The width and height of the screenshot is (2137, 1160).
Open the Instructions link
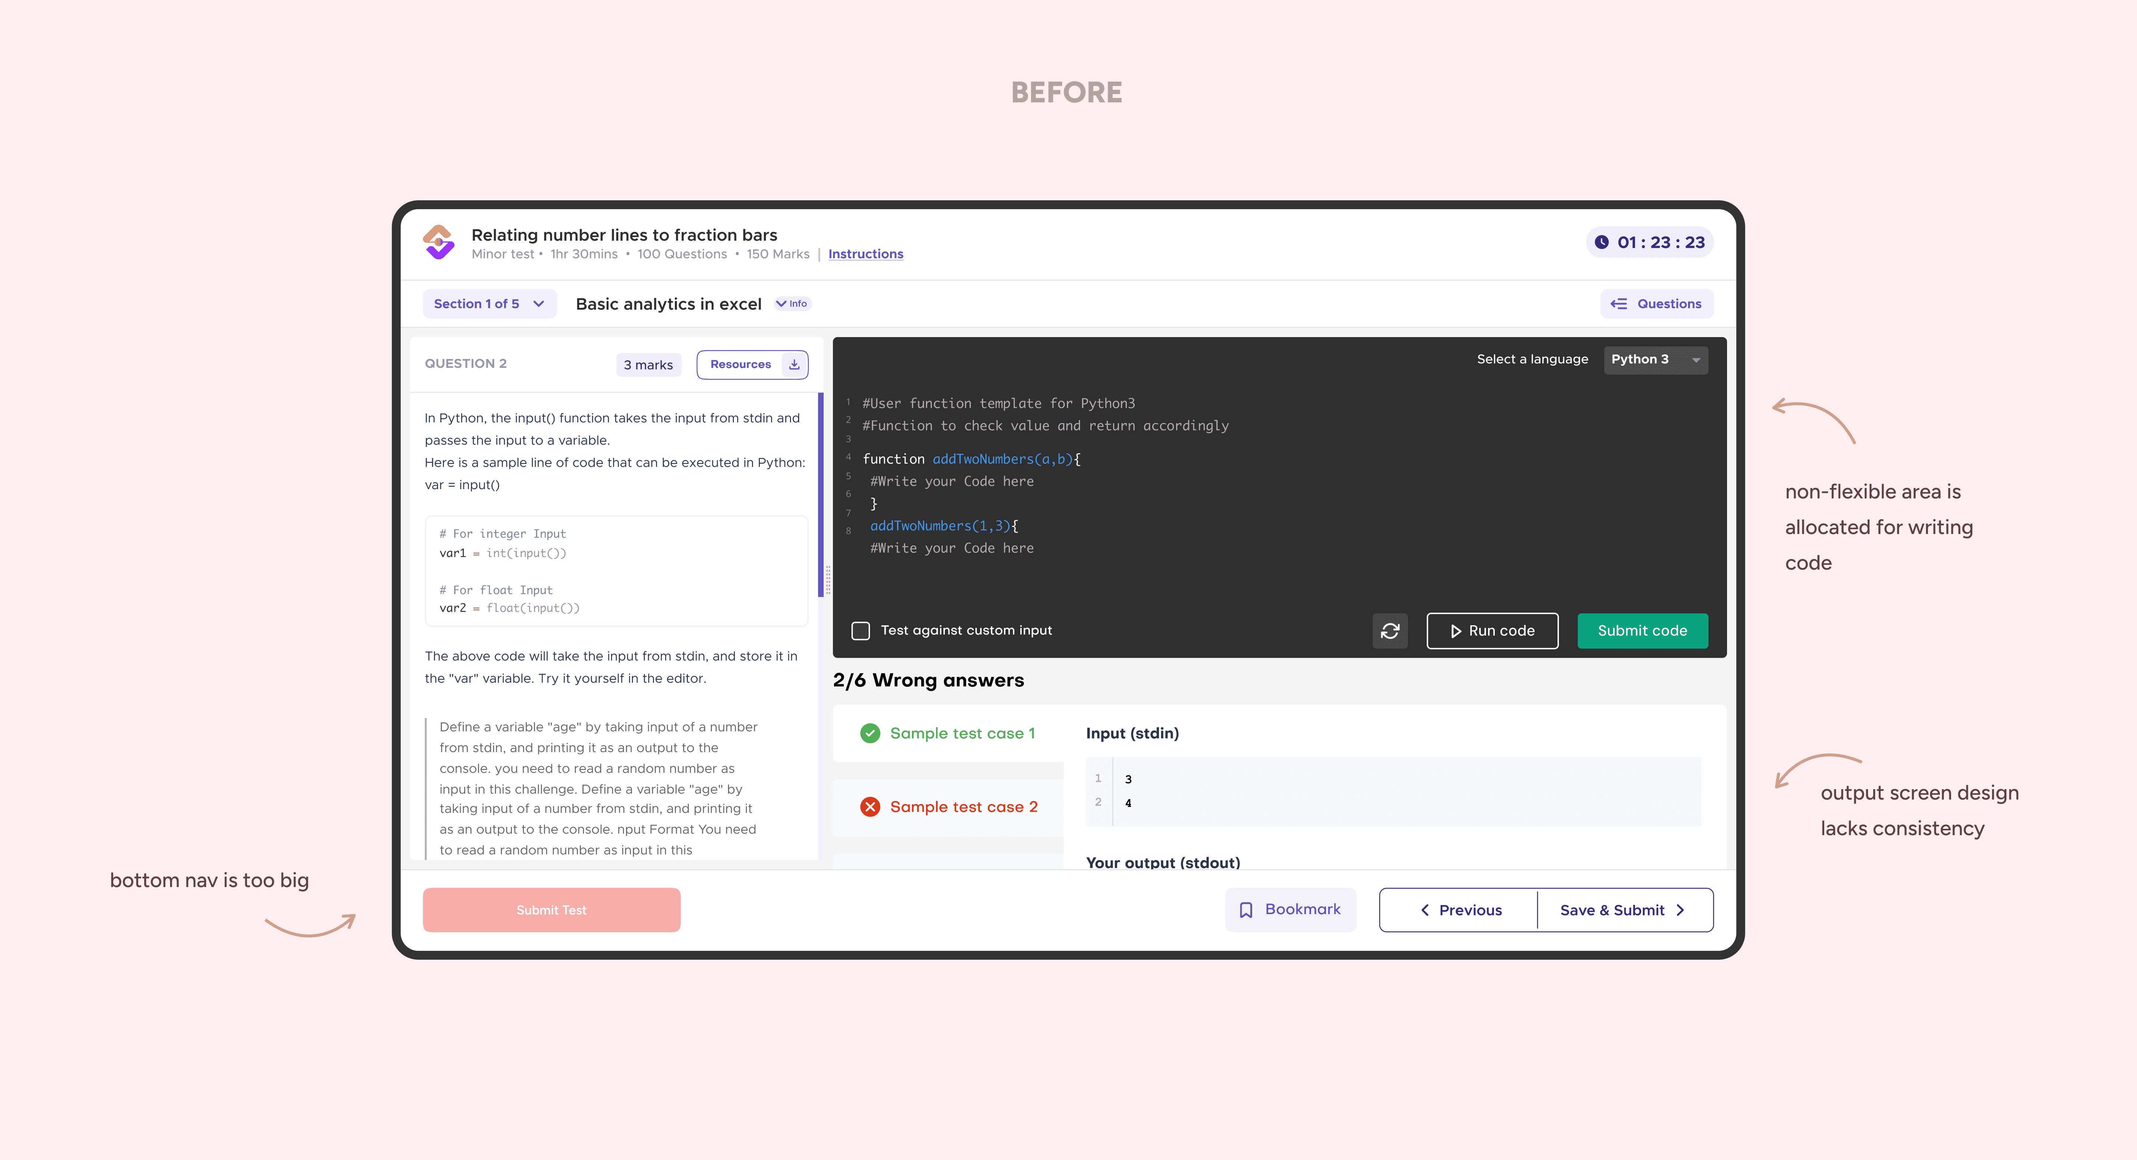[865, 254]
